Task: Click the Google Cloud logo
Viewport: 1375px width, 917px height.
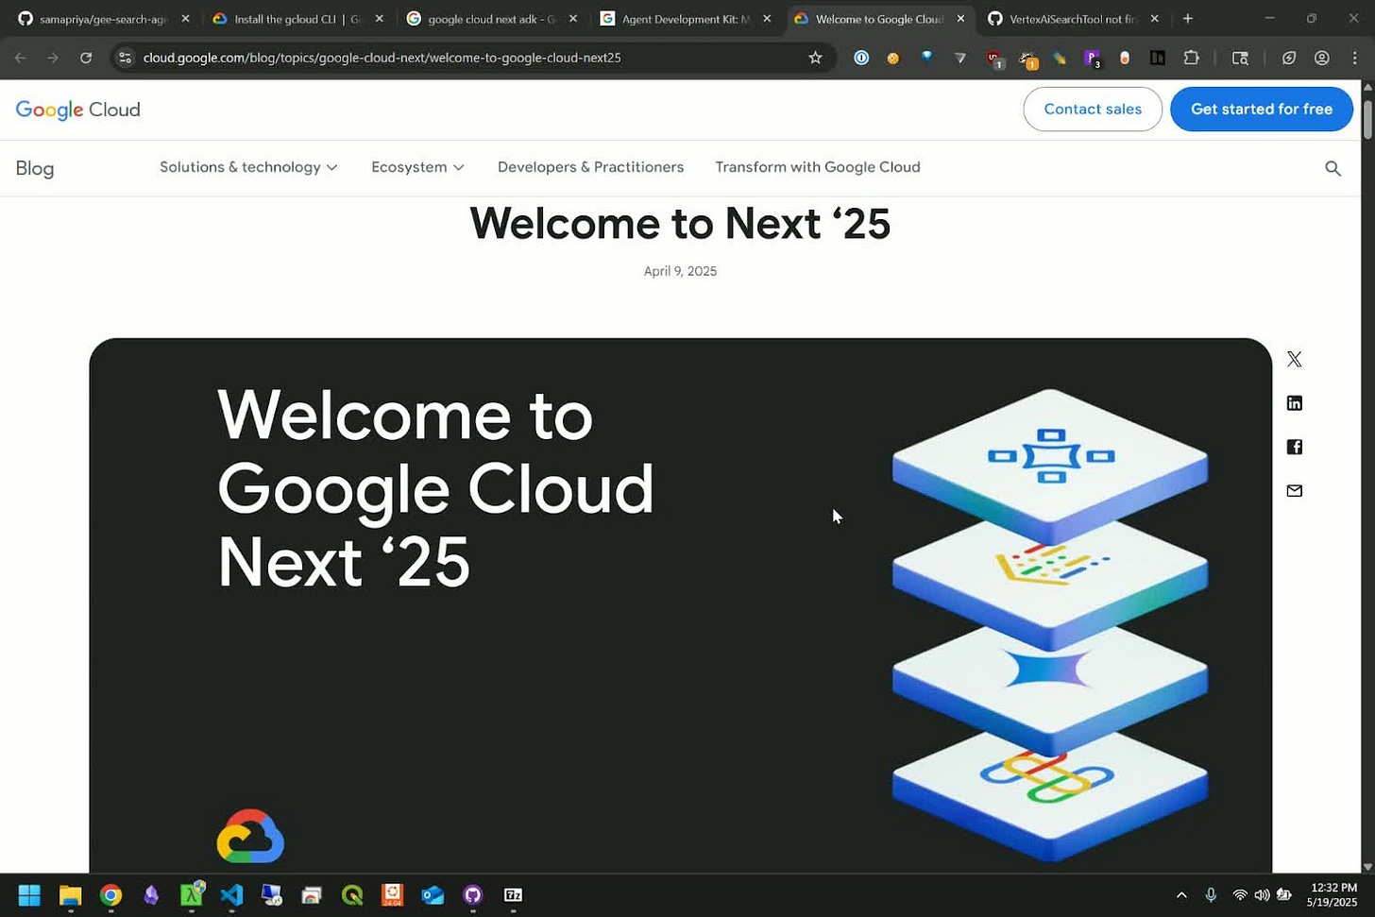Action: point(77,110)
